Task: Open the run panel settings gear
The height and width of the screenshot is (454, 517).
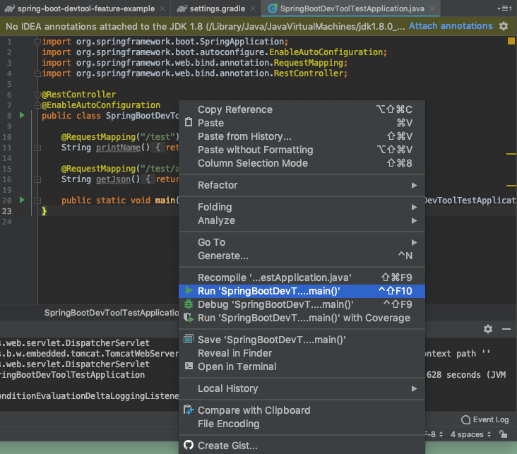Action: click(x=487, y=329)
